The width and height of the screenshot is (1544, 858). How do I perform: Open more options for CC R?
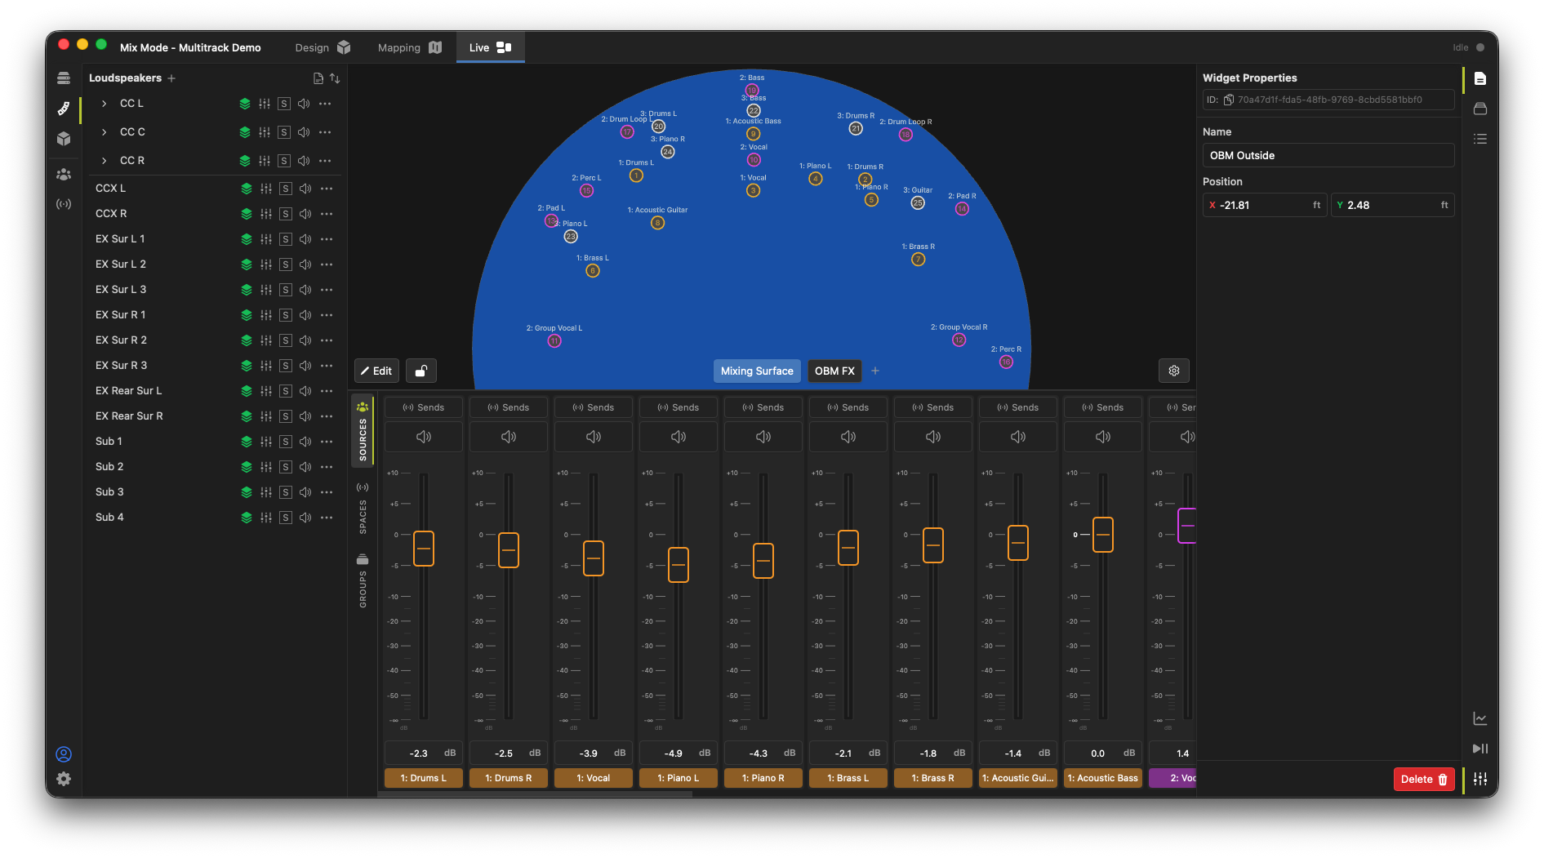tap(325, 161)
